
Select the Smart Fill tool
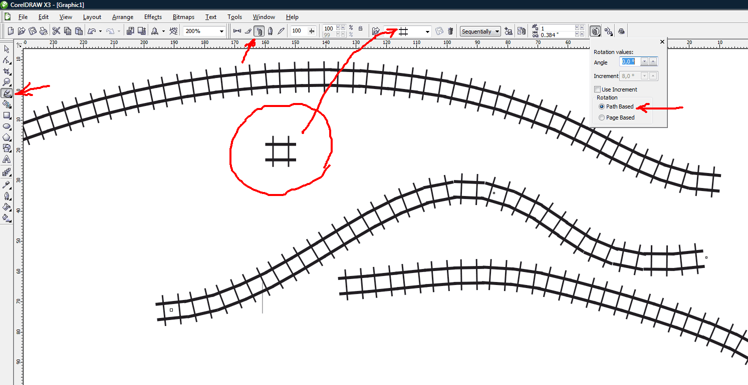pos(7,104)
